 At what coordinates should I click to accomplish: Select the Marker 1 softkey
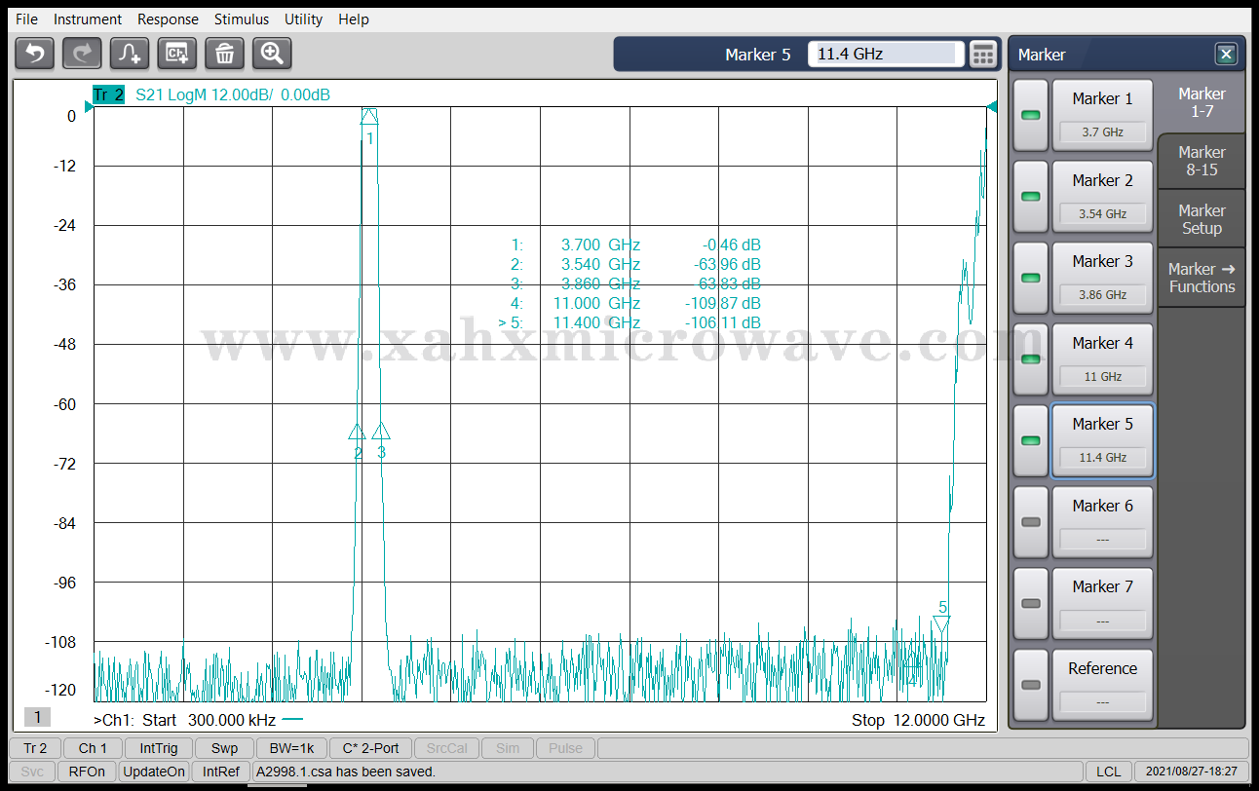tap(1102, 115)
